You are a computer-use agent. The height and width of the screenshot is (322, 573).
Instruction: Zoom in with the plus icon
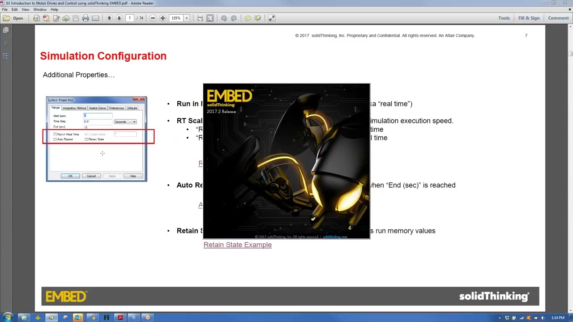pyautogui.click(x=162, y=18)
